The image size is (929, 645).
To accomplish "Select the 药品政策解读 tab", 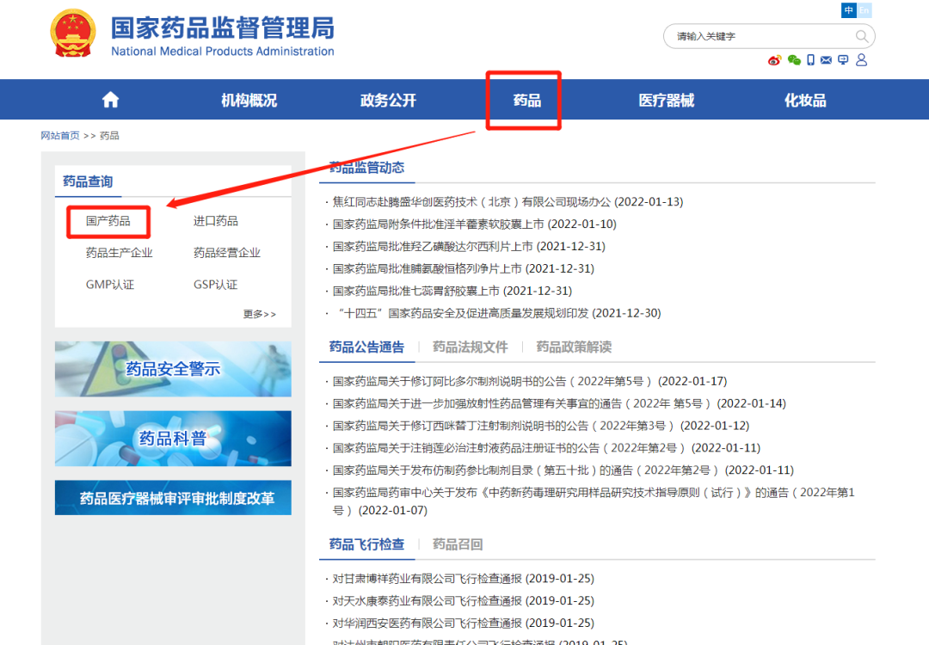I will (574, 347).
